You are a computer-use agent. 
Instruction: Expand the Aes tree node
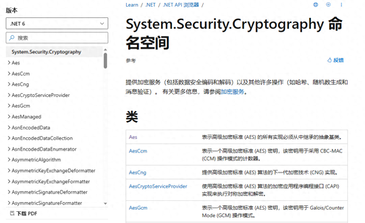point(9,63)
